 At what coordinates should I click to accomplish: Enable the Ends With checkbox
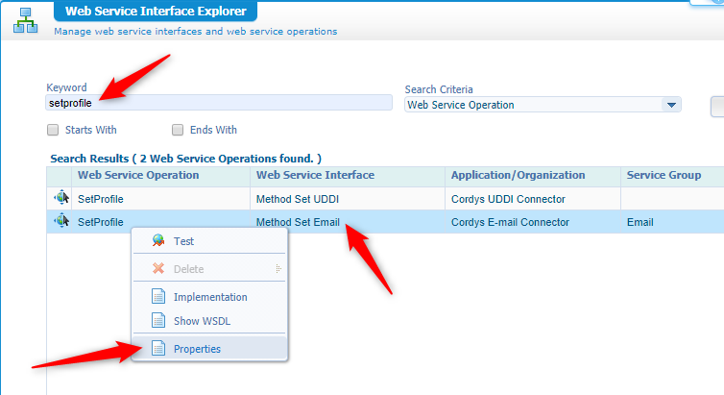[x=178, y=130]
